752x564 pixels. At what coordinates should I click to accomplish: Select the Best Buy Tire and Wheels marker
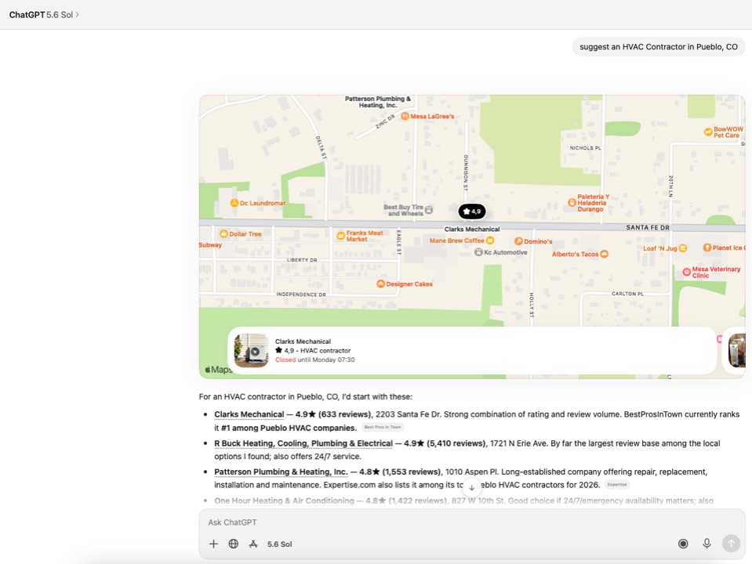pyautogui.click(x=429, y=210)
